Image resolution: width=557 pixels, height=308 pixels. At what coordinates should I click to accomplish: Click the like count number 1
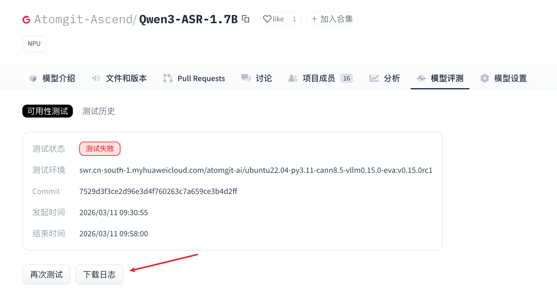click(x=294, y=19)
